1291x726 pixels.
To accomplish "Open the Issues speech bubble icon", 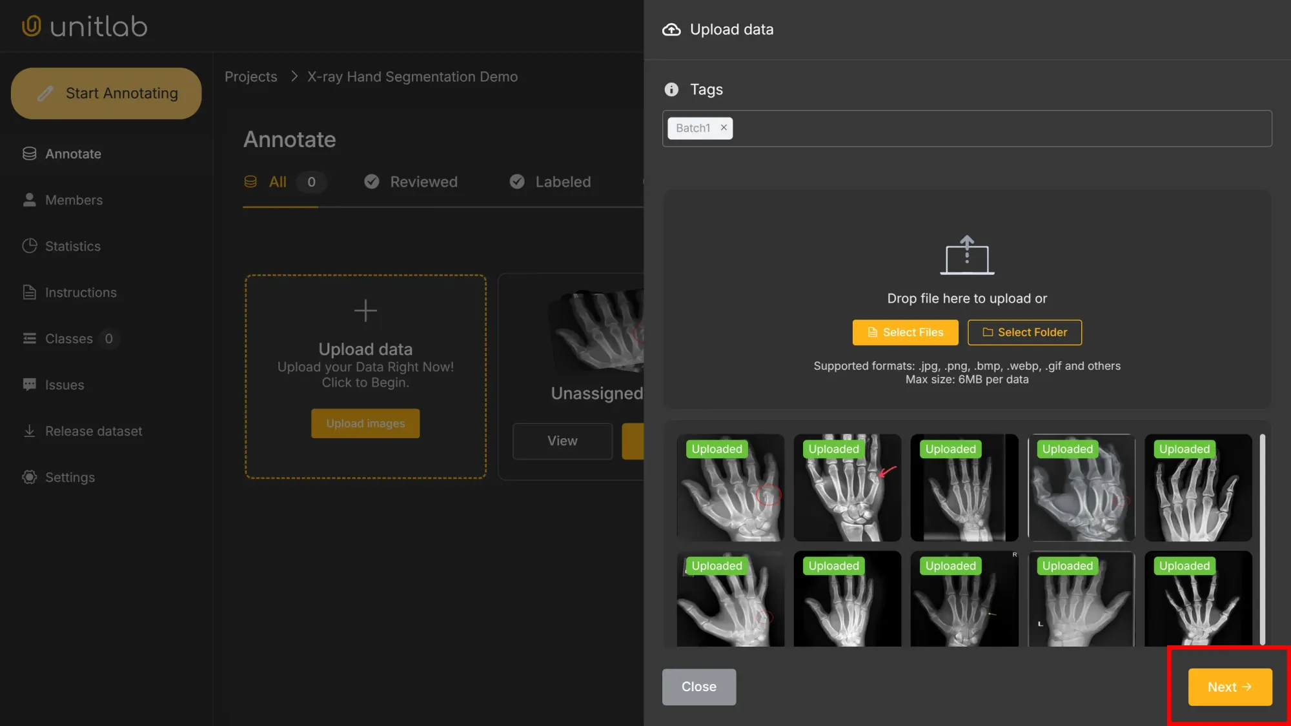I will pyautogui.click(x=29, y=385).
